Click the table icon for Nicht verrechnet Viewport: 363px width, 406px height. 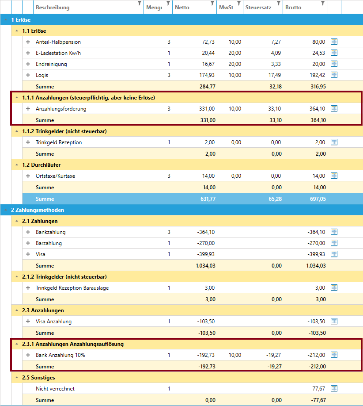[x=334, y=388]
